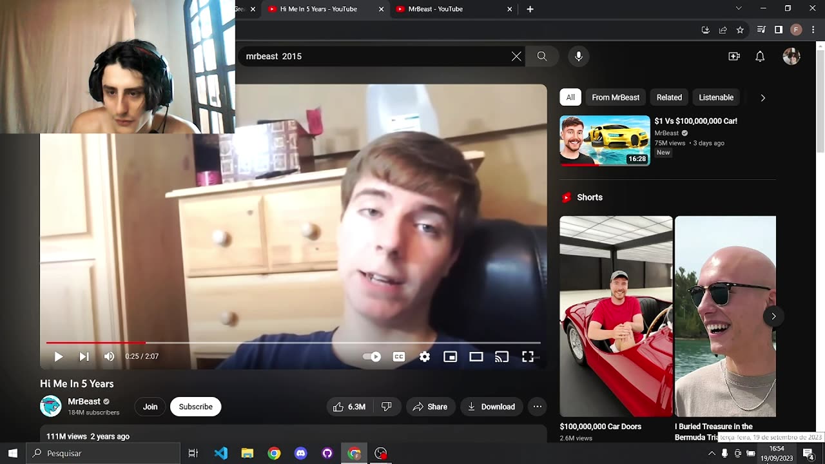
Task: Bookmark this page with star icon
Action: click(x=740, y=30)
